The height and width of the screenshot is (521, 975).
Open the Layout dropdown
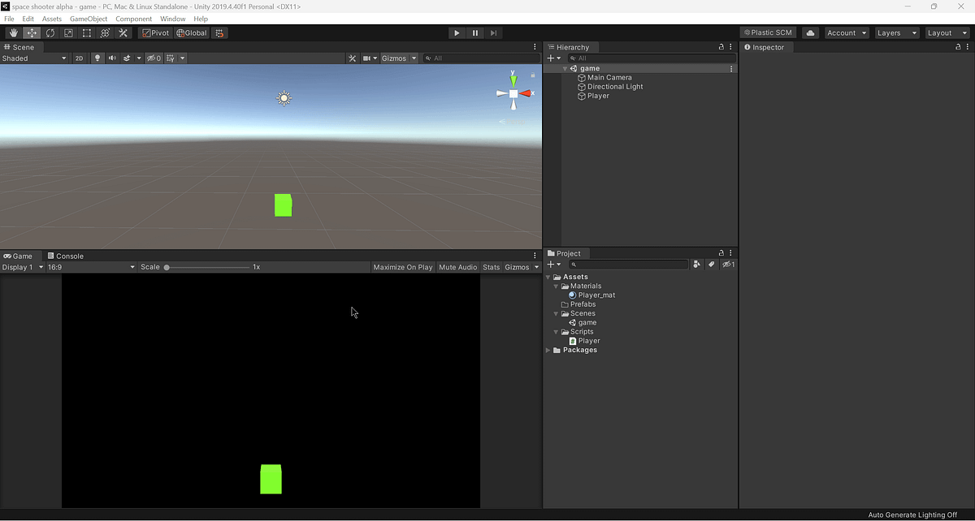(x=946, y=32)
